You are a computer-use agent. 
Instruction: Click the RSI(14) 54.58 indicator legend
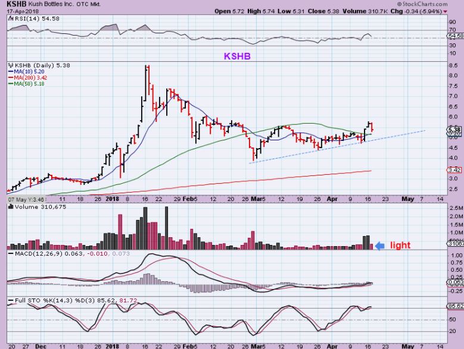[37, 18]
